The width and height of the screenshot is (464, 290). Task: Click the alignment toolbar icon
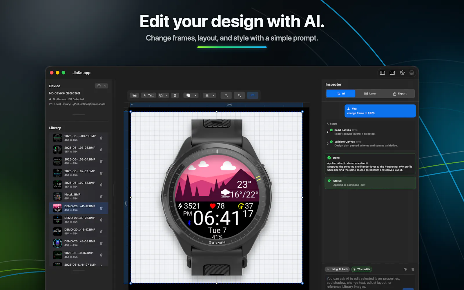point(207,95)
